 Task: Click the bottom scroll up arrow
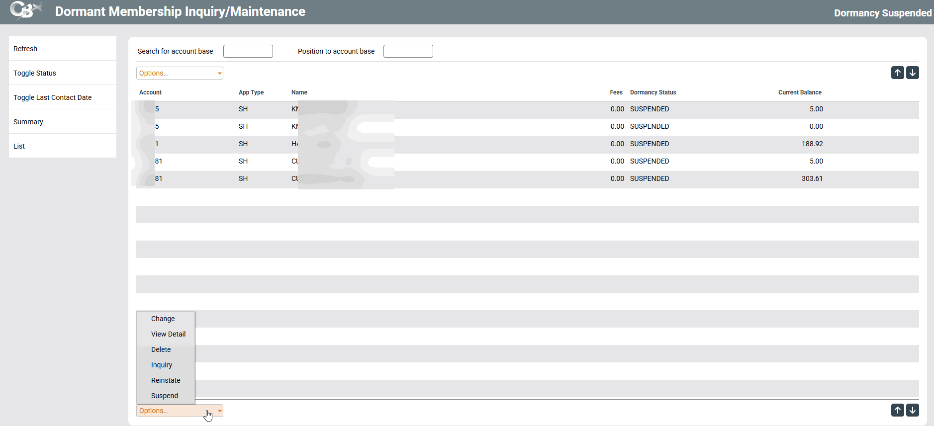click(x=897, y=410)
